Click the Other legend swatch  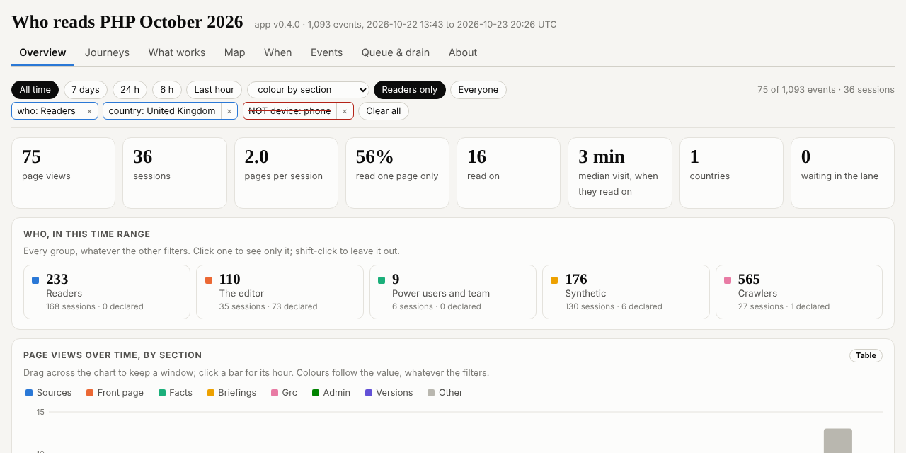431,393
